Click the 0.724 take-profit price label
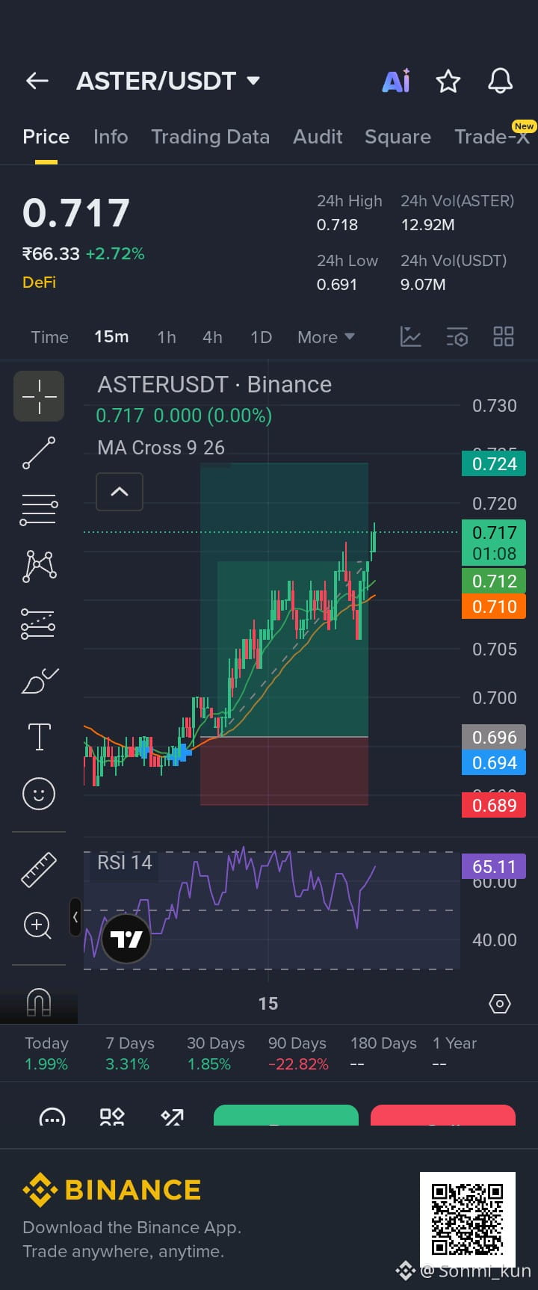Image resolution: width=538 pixels, height=1290 pixels. [494, 463]
